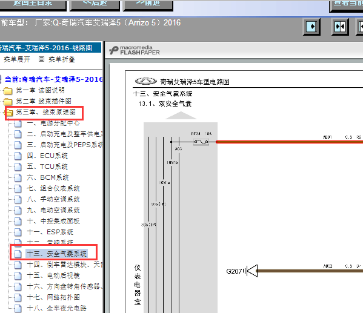Click document icon beside 十七、网络拓扑图
This screenshot has height=313, width=363.
(x=18, y=297)
